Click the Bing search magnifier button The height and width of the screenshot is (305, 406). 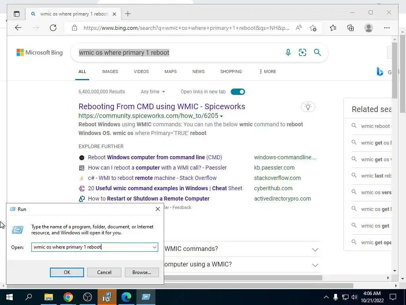tap(318, 52)
